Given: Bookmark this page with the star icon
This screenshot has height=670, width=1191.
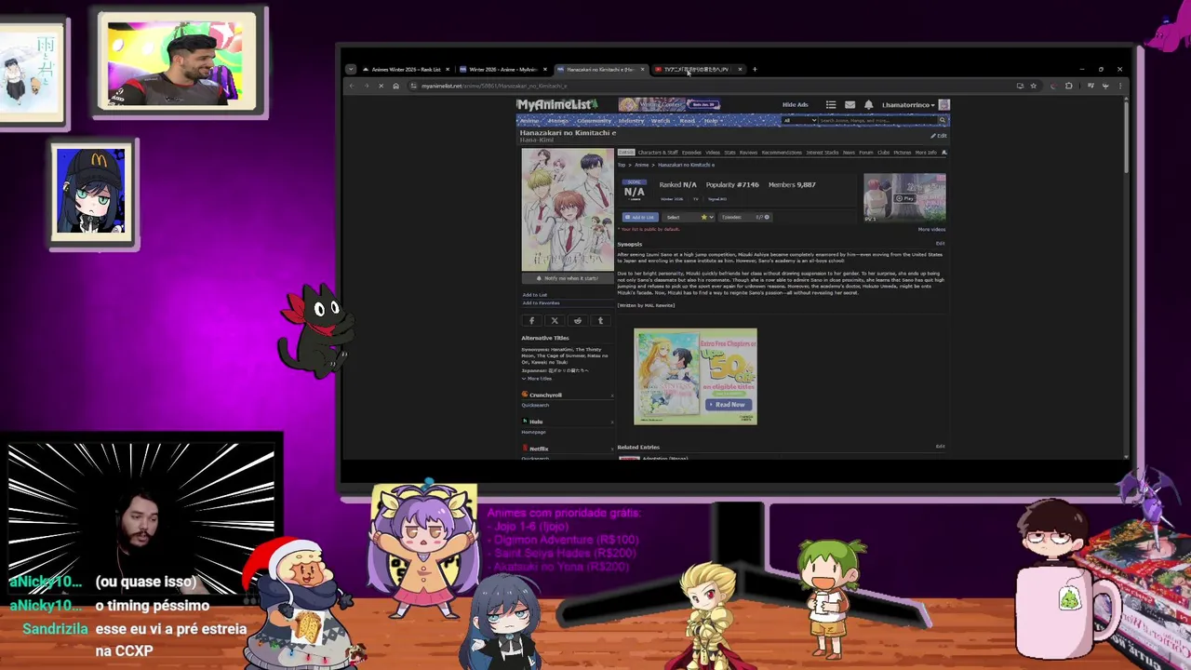Looking at the screenshot, I should tap(1033, 86).
